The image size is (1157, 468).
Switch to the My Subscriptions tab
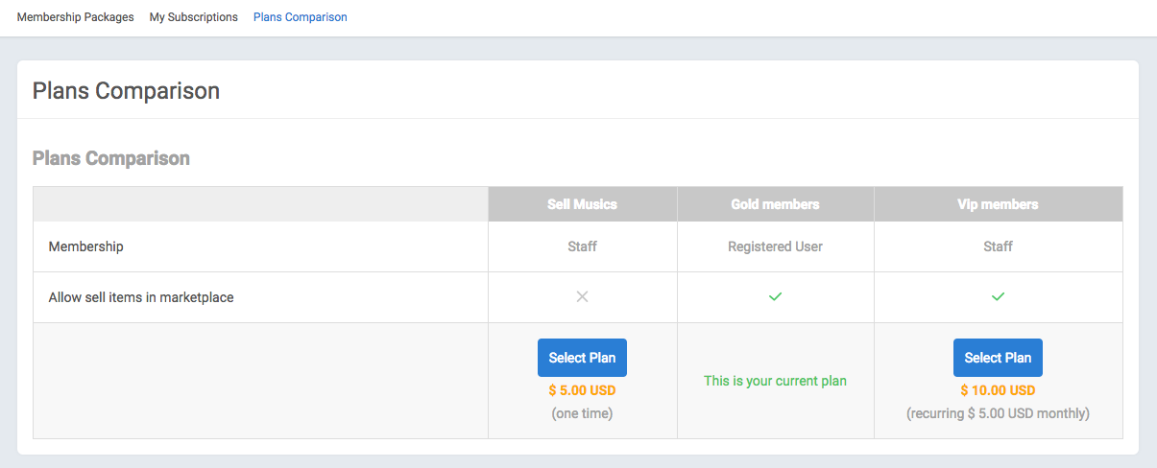[193, 17]
